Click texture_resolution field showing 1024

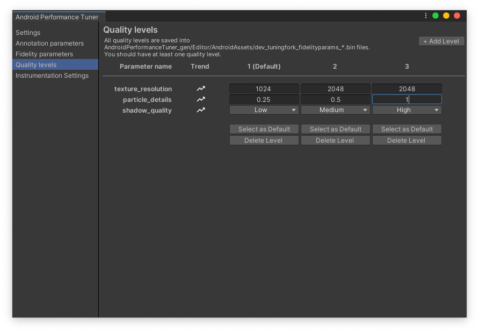point(264,89)
